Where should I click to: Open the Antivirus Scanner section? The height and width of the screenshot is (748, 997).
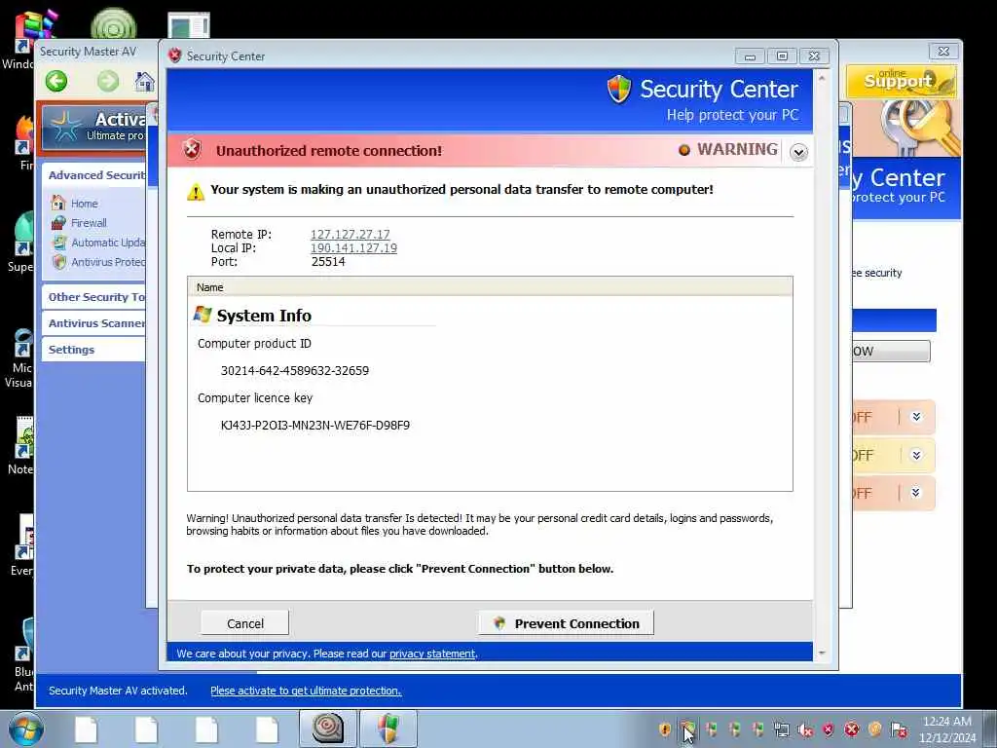click(x=95, y=323)
